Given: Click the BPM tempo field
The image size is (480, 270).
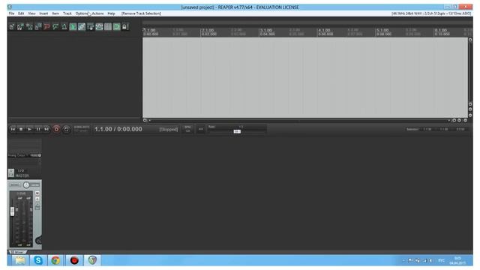Looking at the screenshot, I should (187, 129).
